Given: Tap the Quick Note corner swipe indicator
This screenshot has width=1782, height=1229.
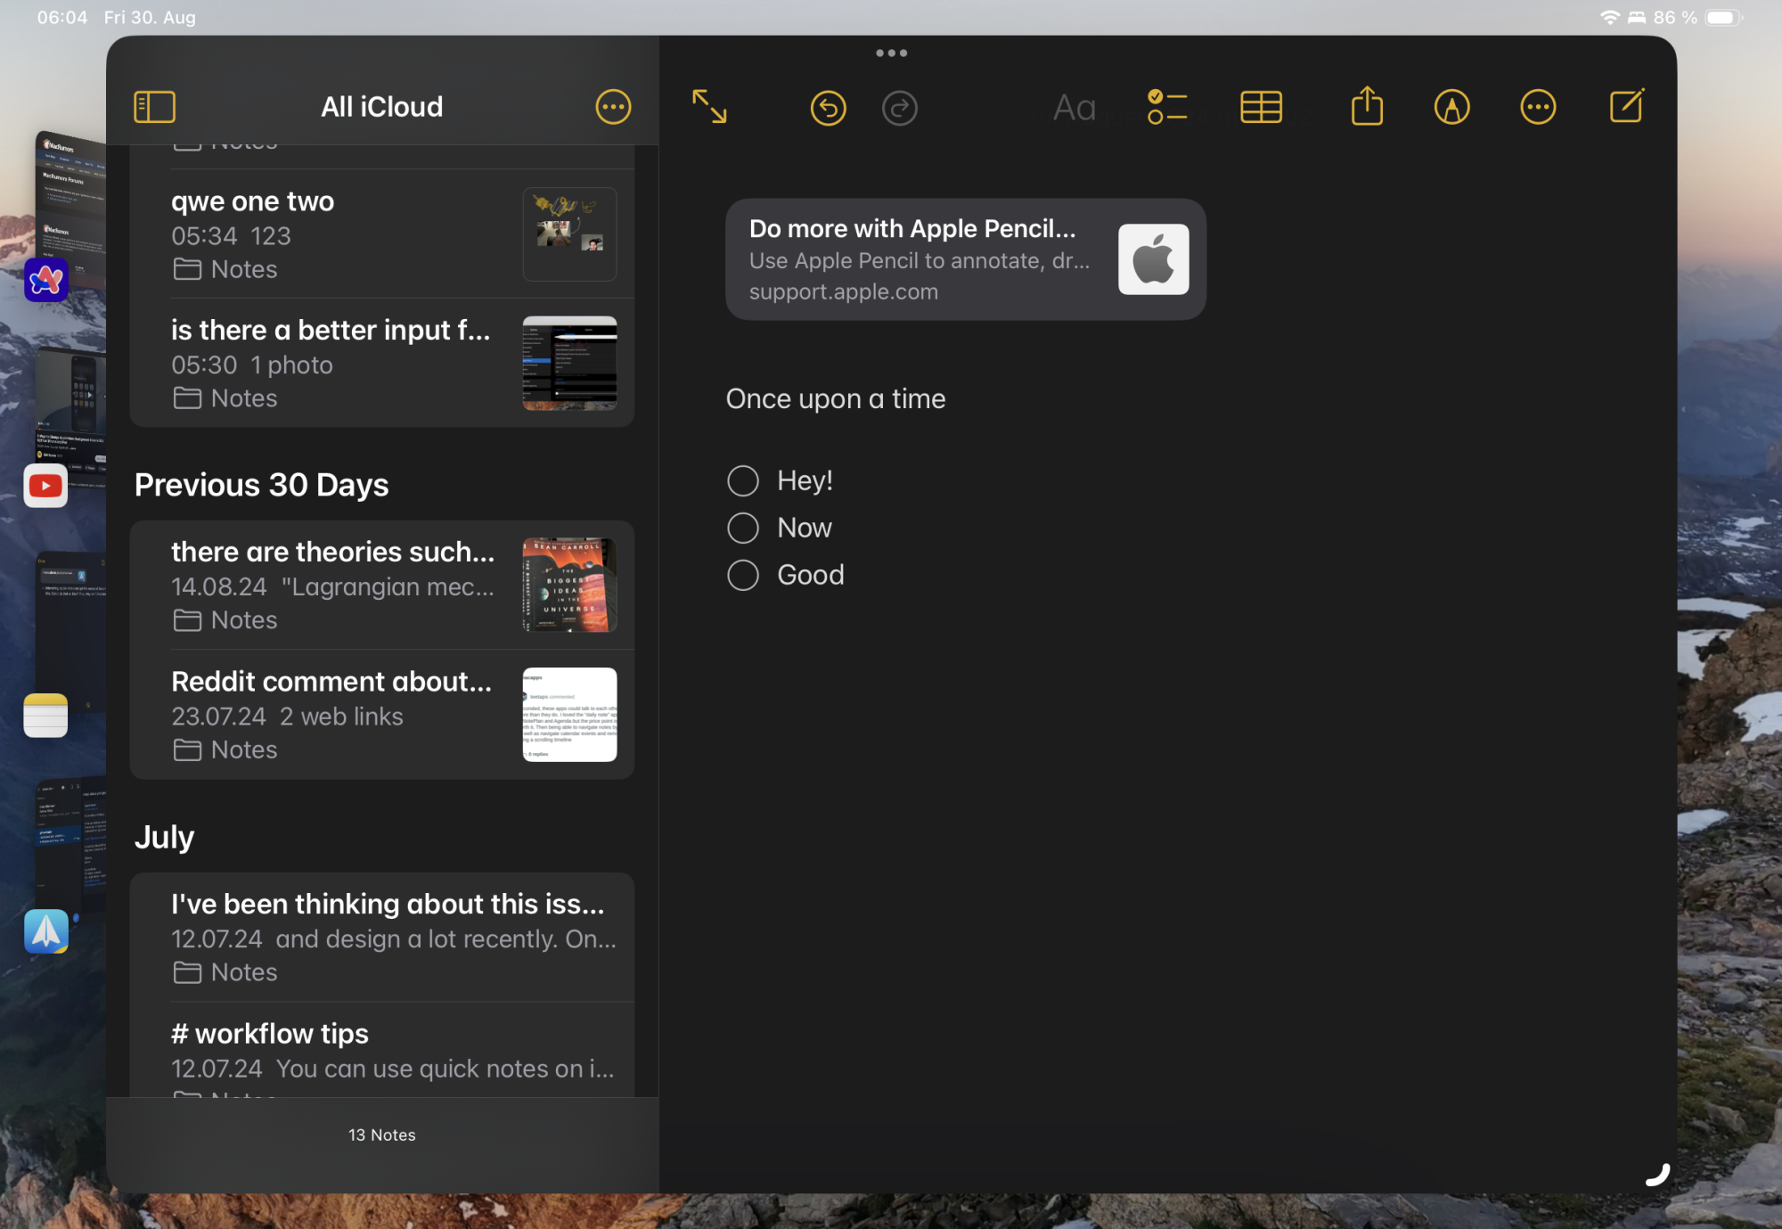Looking at the screenshot, I should click(x=1657, y=1175).
